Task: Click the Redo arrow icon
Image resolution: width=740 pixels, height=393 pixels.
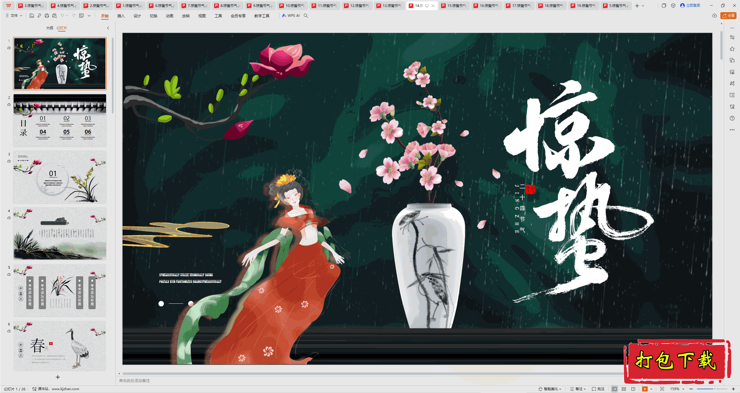Action: click(x=74, y=16)
